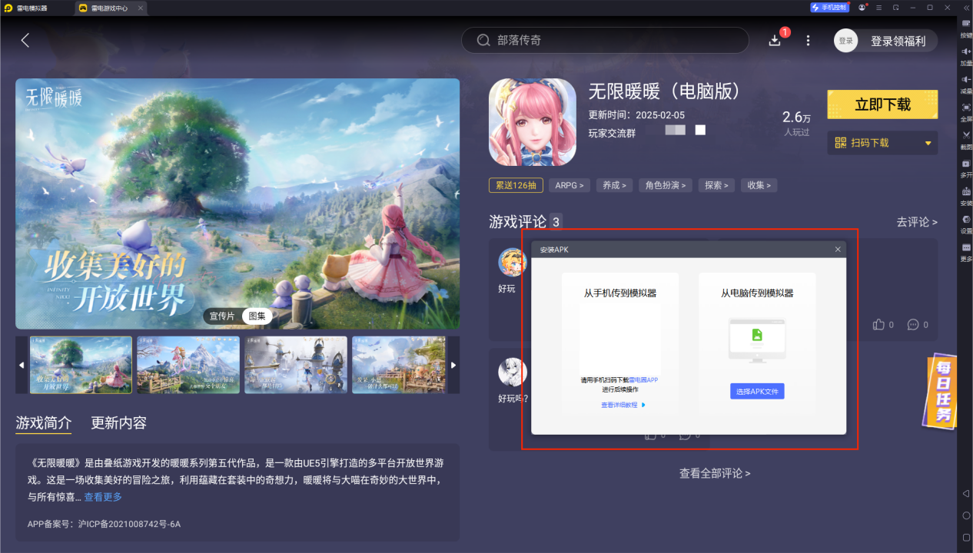Viewport: 973px width, 553px height.
Task: Open the 更新内容 tab
Action: 118,422
